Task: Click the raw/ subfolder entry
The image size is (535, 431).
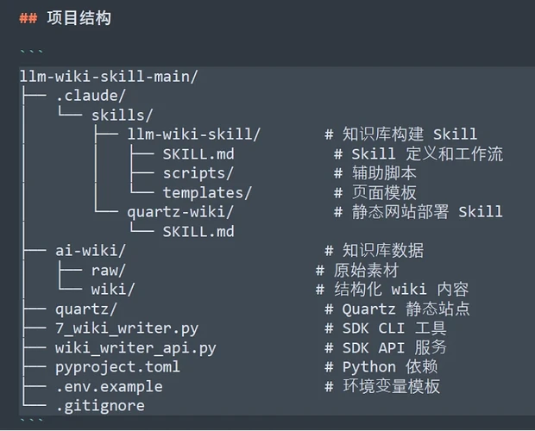Action: click(109, 271)
